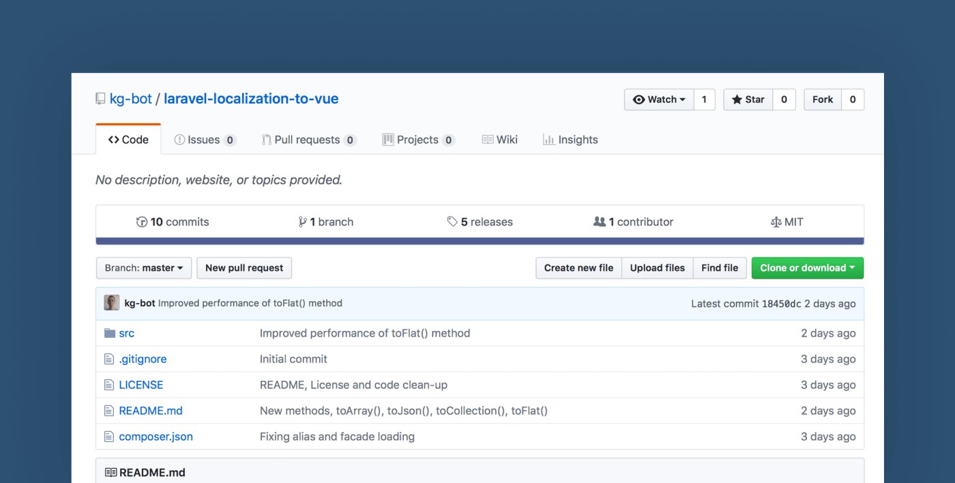Open the composer.json file
955x483 pixels.
point(156,437)
